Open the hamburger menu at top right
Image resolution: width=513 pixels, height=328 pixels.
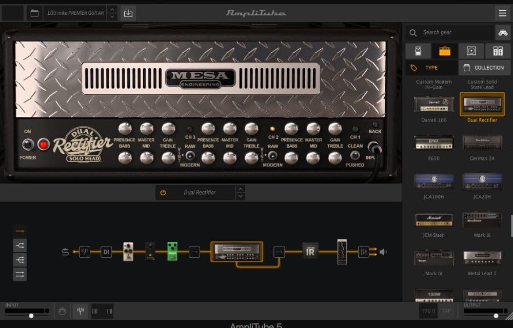coord(502,13)
